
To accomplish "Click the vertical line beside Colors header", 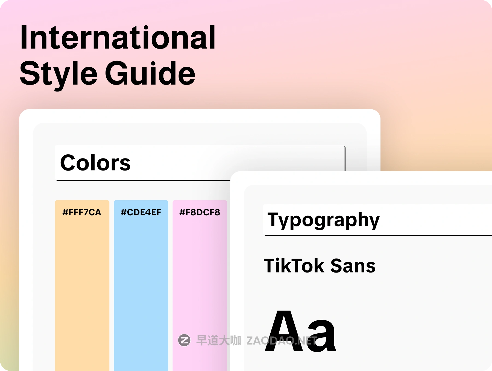I will 345,159.
